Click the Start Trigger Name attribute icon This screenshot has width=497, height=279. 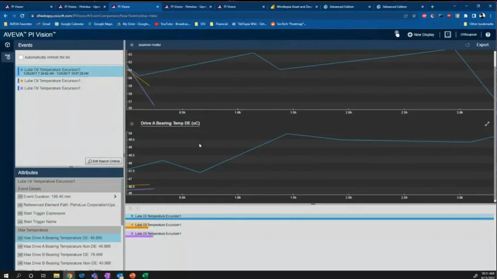20,222
